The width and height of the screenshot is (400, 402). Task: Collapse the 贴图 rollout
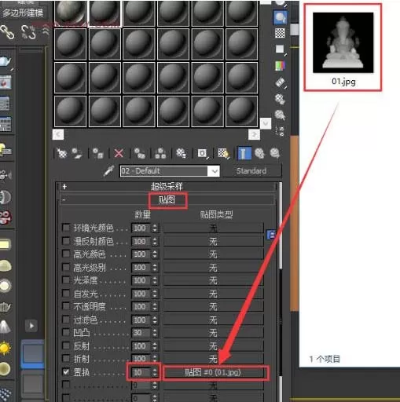pos(167,199)
